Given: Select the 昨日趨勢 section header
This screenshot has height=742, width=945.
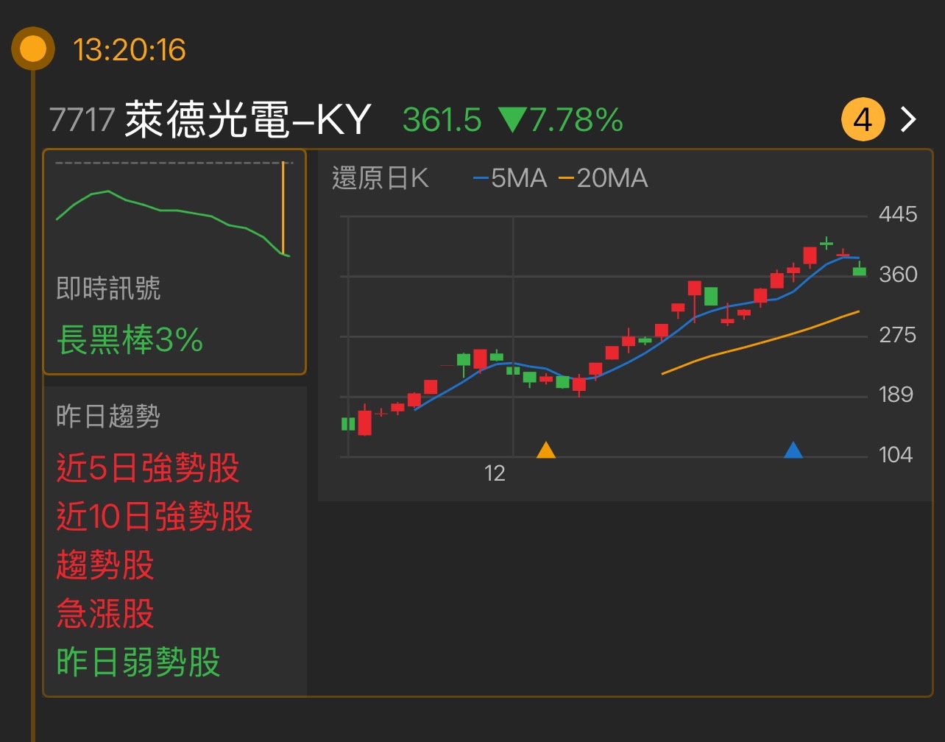Looking at the screenshot, I should point(107,416).
